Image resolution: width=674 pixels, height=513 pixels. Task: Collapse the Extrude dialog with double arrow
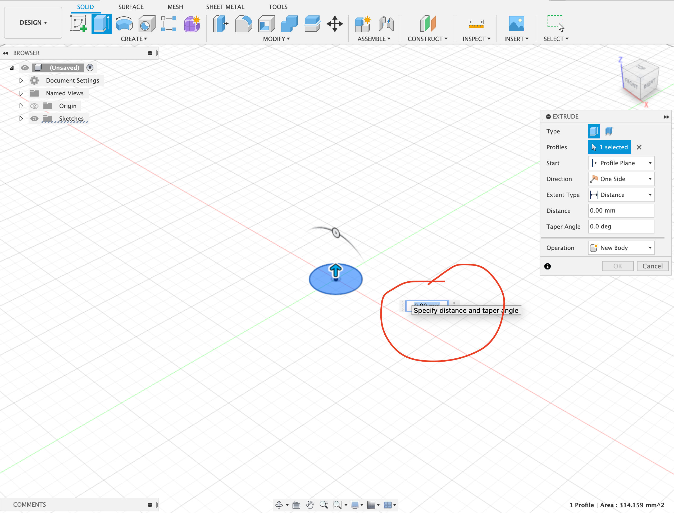tap(666, 117)
